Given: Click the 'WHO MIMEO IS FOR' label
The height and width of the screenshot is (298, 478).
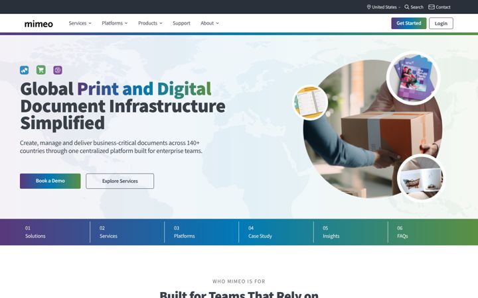Looking at the screenshot, I should (x=239, y=281).
